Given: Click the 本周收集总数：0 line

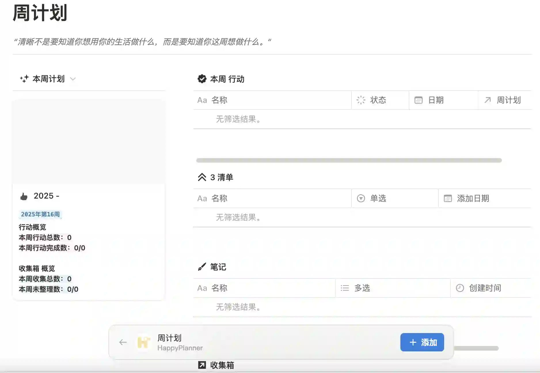Looking at the screenshot, I should coord(45,279).
